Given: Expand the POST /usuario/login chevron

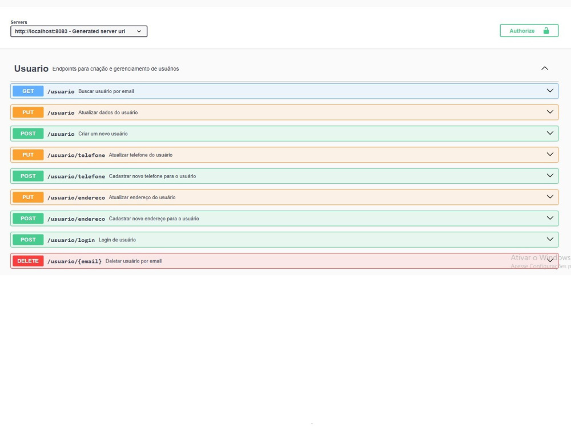Looking at the screenshot, I should click(550, 240).
